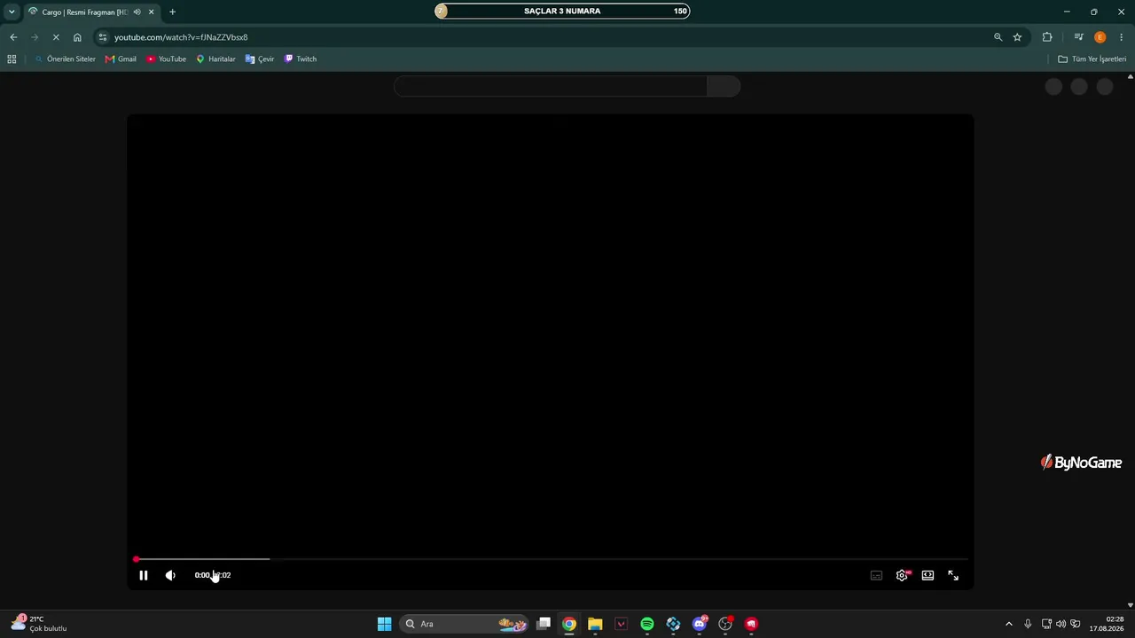Switch to theater mode view
Screen dimensions: 1135x638
tap(928, 575)
